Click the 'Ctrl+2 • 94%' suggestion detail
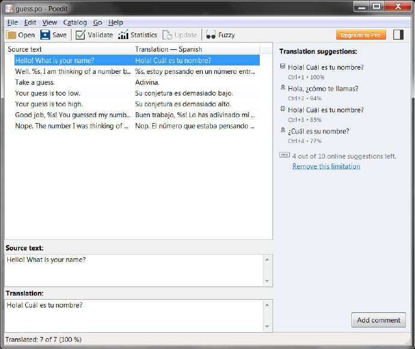 click(x=304, y=99)
